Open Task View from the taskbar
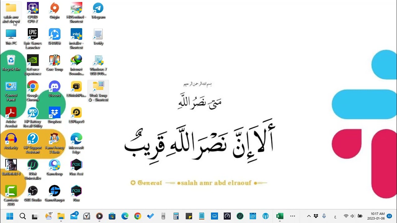Viewport: 397px width, 223px height. (x=35, y=216)
